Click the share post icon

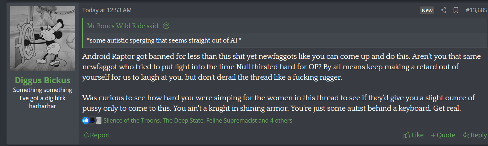pos(444,10)
